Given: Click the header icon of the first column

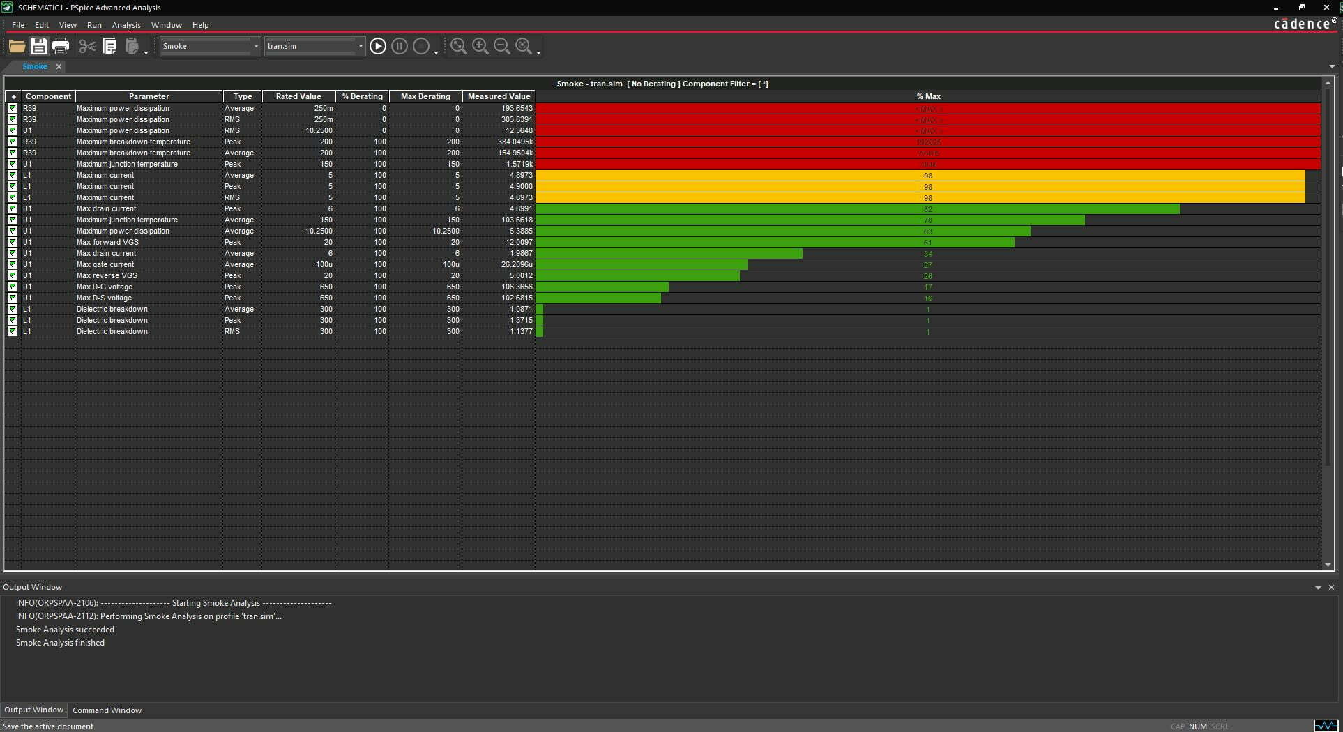Looking at the screenshot, I should point(13,96).
